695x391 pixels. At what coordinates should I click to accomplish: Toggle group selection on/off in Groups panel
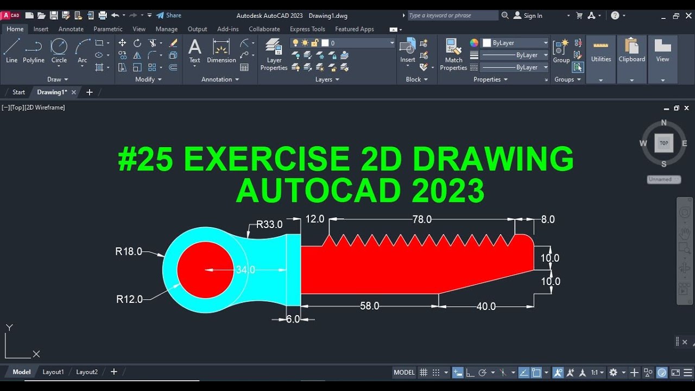click(x=578, y=67)
